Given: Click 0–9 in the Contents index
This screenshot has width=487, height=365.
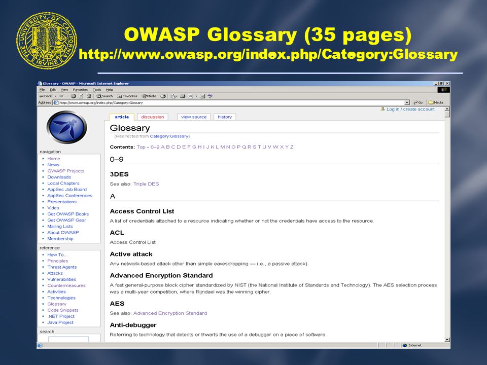Looking at the screenshot, I should (155, 147).
